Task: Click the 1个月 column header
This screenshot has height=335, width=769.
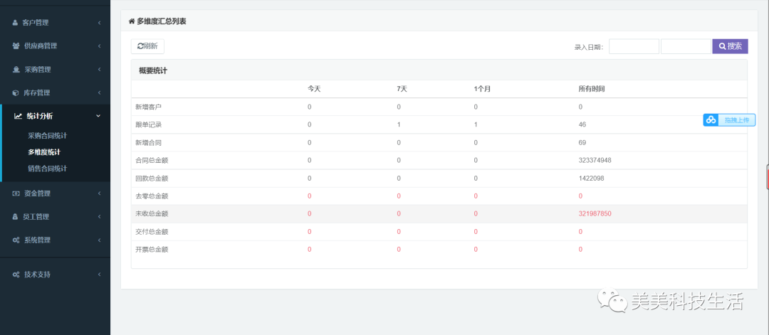Action: [x=483, y=89]
